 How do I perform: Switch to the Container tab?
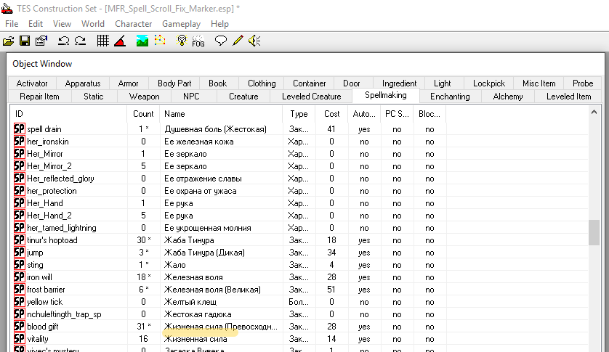pos(309,83)
